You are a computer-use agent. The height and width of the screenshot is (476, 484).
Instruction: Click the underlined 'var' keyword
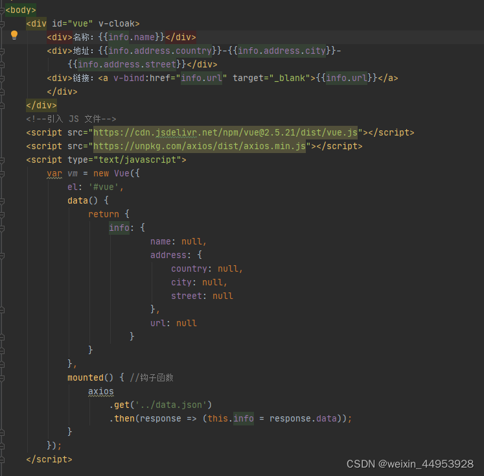click(54, 174)
